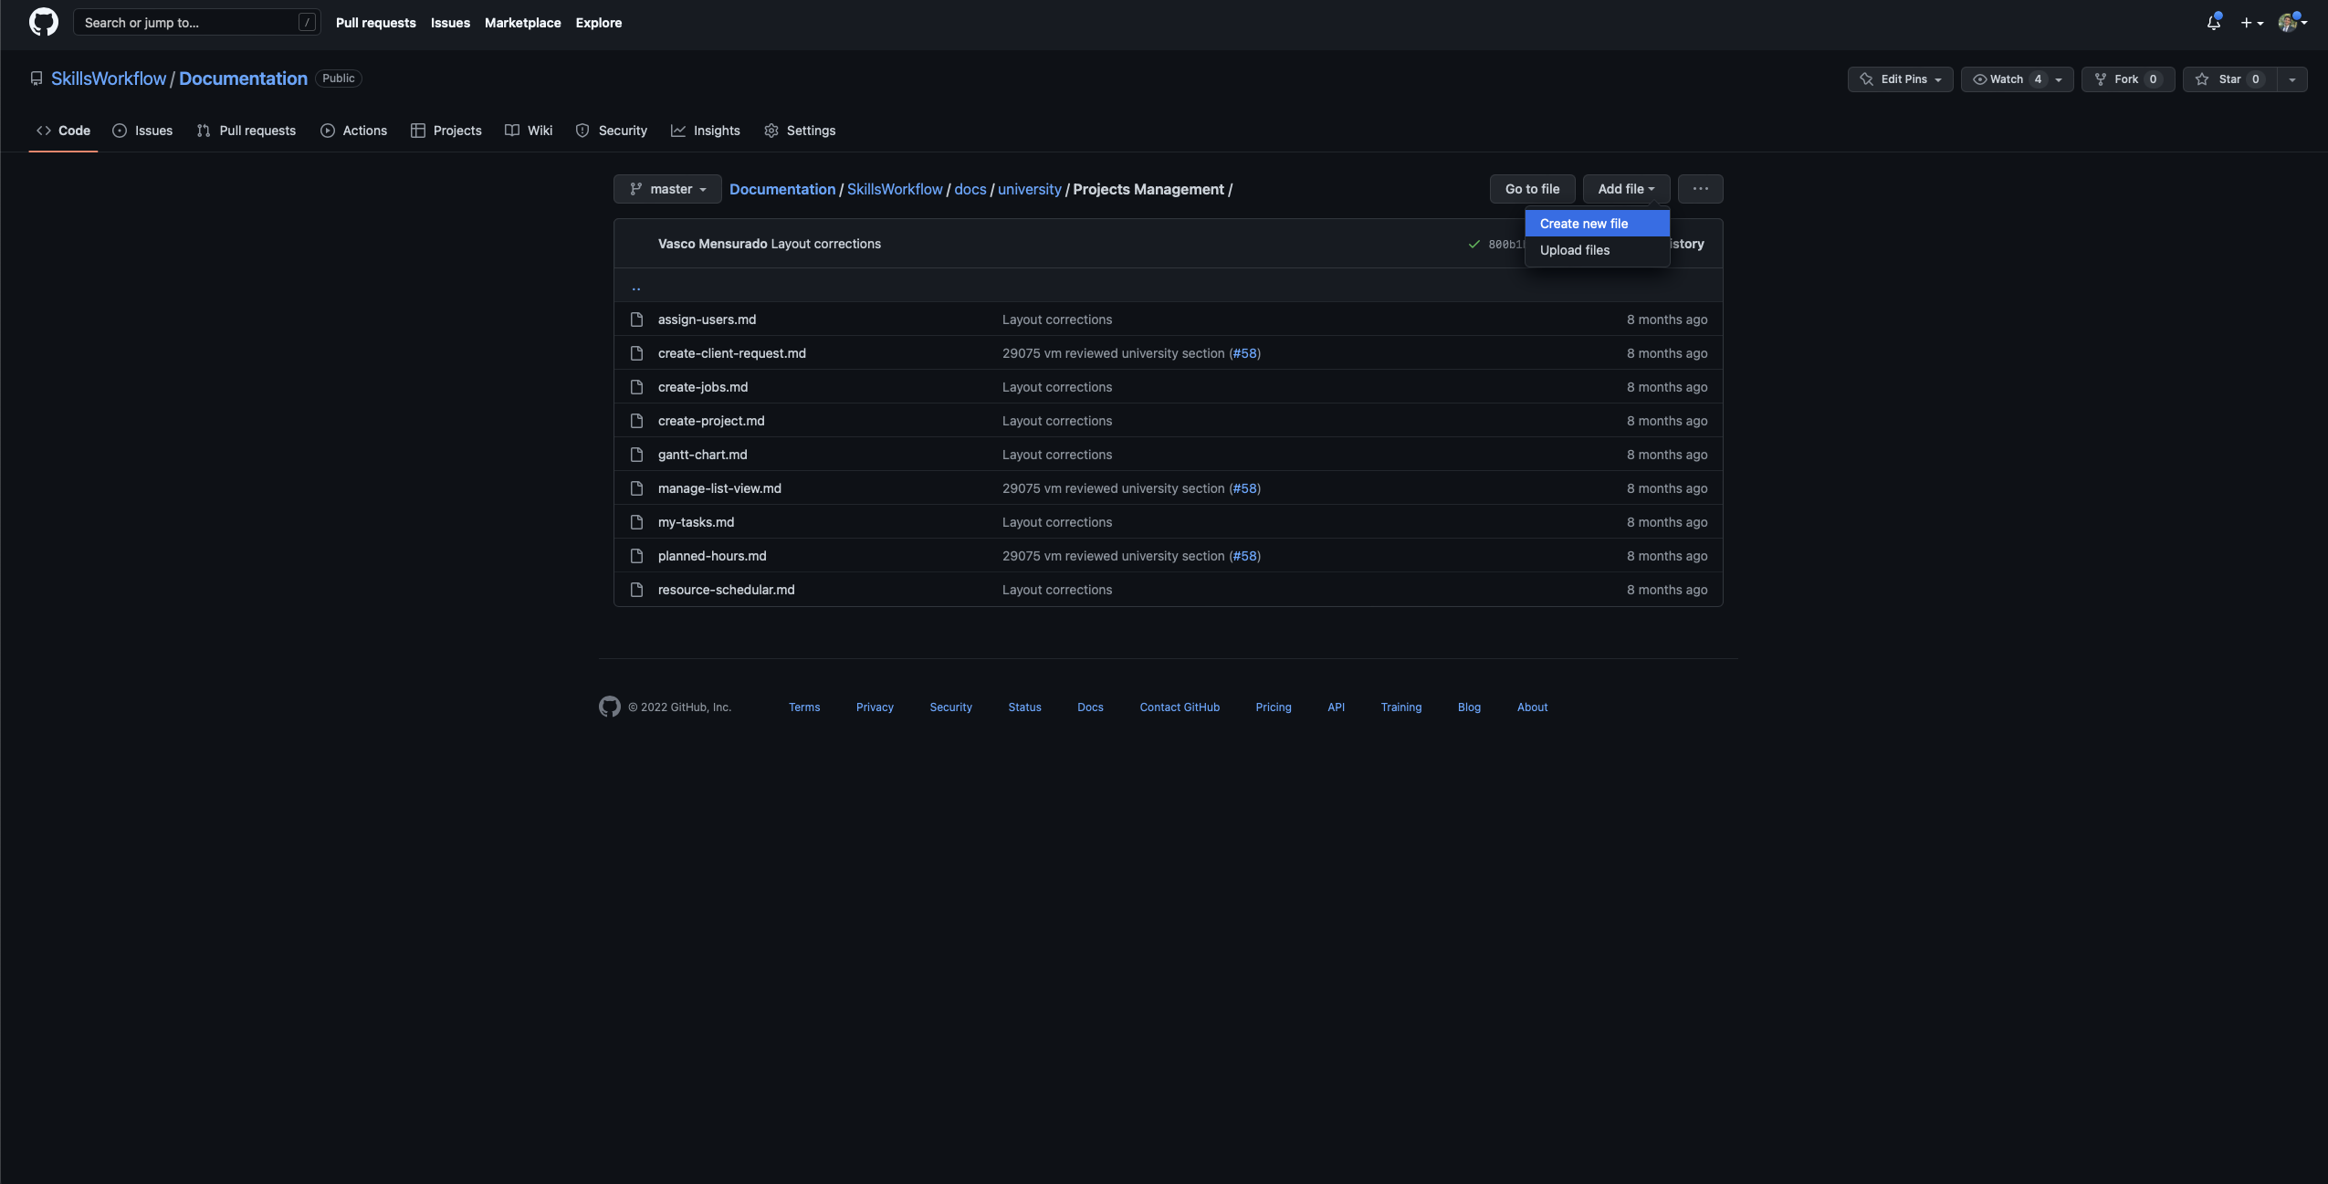
Task: Click the assign-users.md file icon
Action: click(x=636, y=320)
